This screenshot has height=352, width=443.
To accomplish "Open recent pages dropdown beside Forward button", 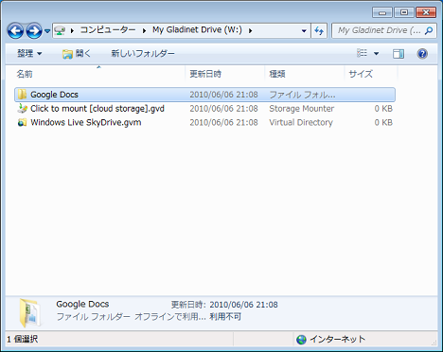I will point(47,31).
